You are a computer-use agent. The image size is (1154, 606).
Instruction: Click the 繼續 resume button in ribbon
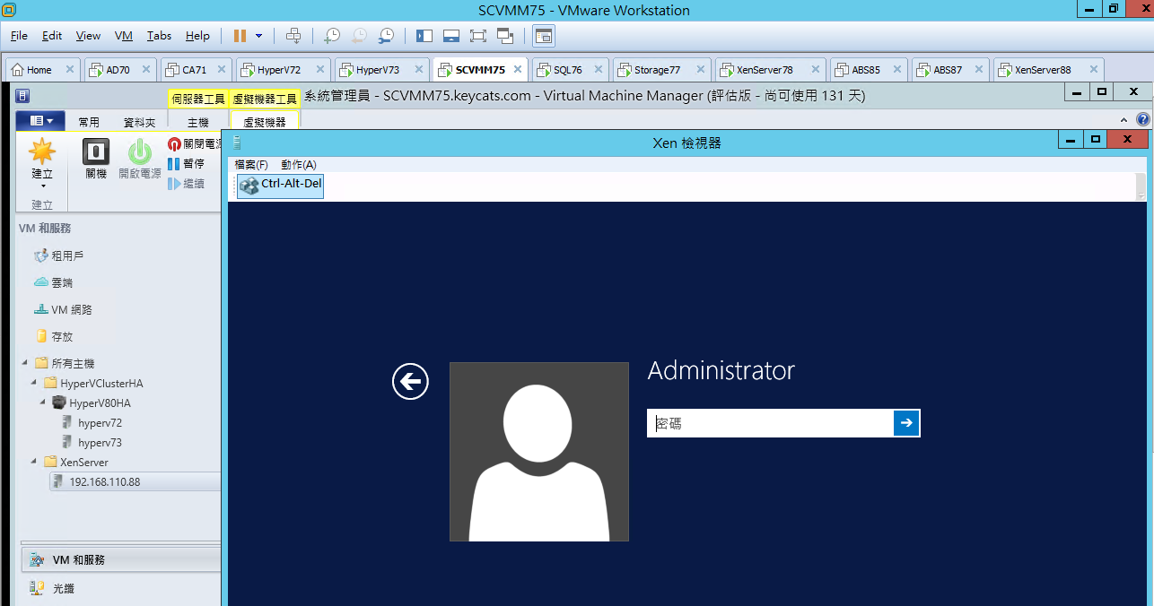tap(186, 184)
